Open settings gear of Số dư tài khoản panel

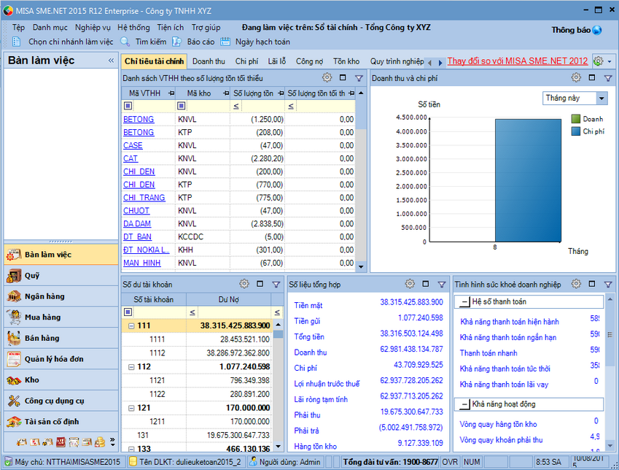coord(244,283)
